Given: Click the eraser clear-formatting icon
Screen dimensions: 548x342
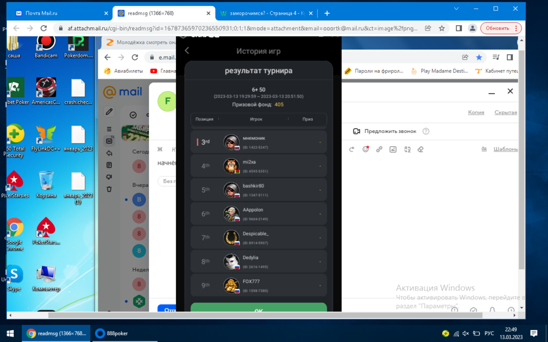Looking at the screenshot, I should [x=420, y=149].
